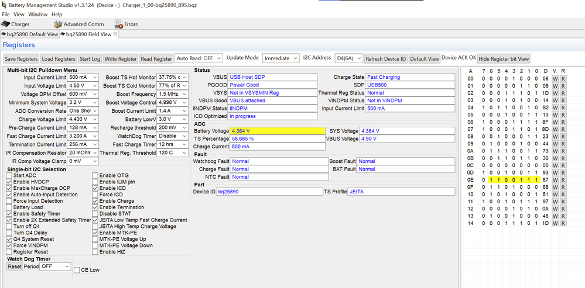Click the Read Register button
The image size is (585, 288).
pyautogui.click(x=156, y=59)
